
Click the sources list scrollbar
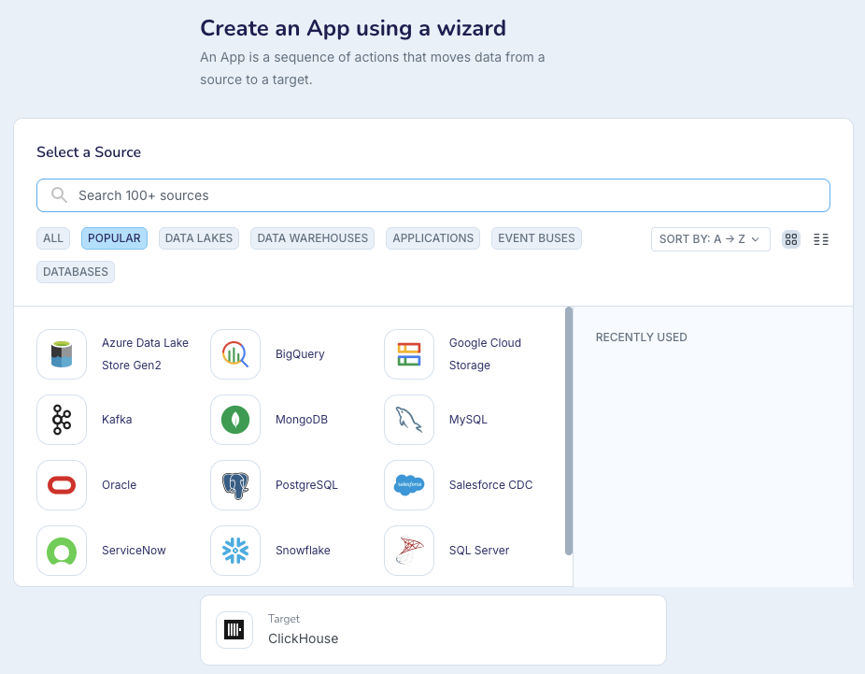coord(569,431)
